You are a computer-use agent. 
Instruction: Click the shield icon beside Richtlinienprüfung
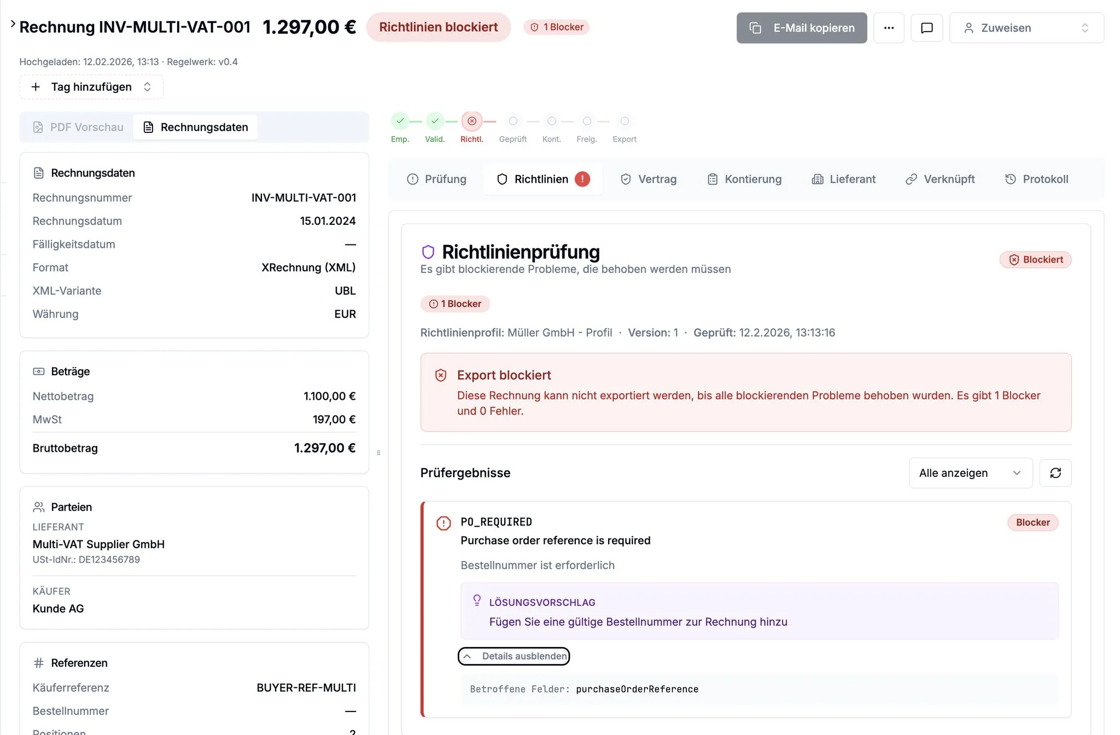tap(428, 252)
